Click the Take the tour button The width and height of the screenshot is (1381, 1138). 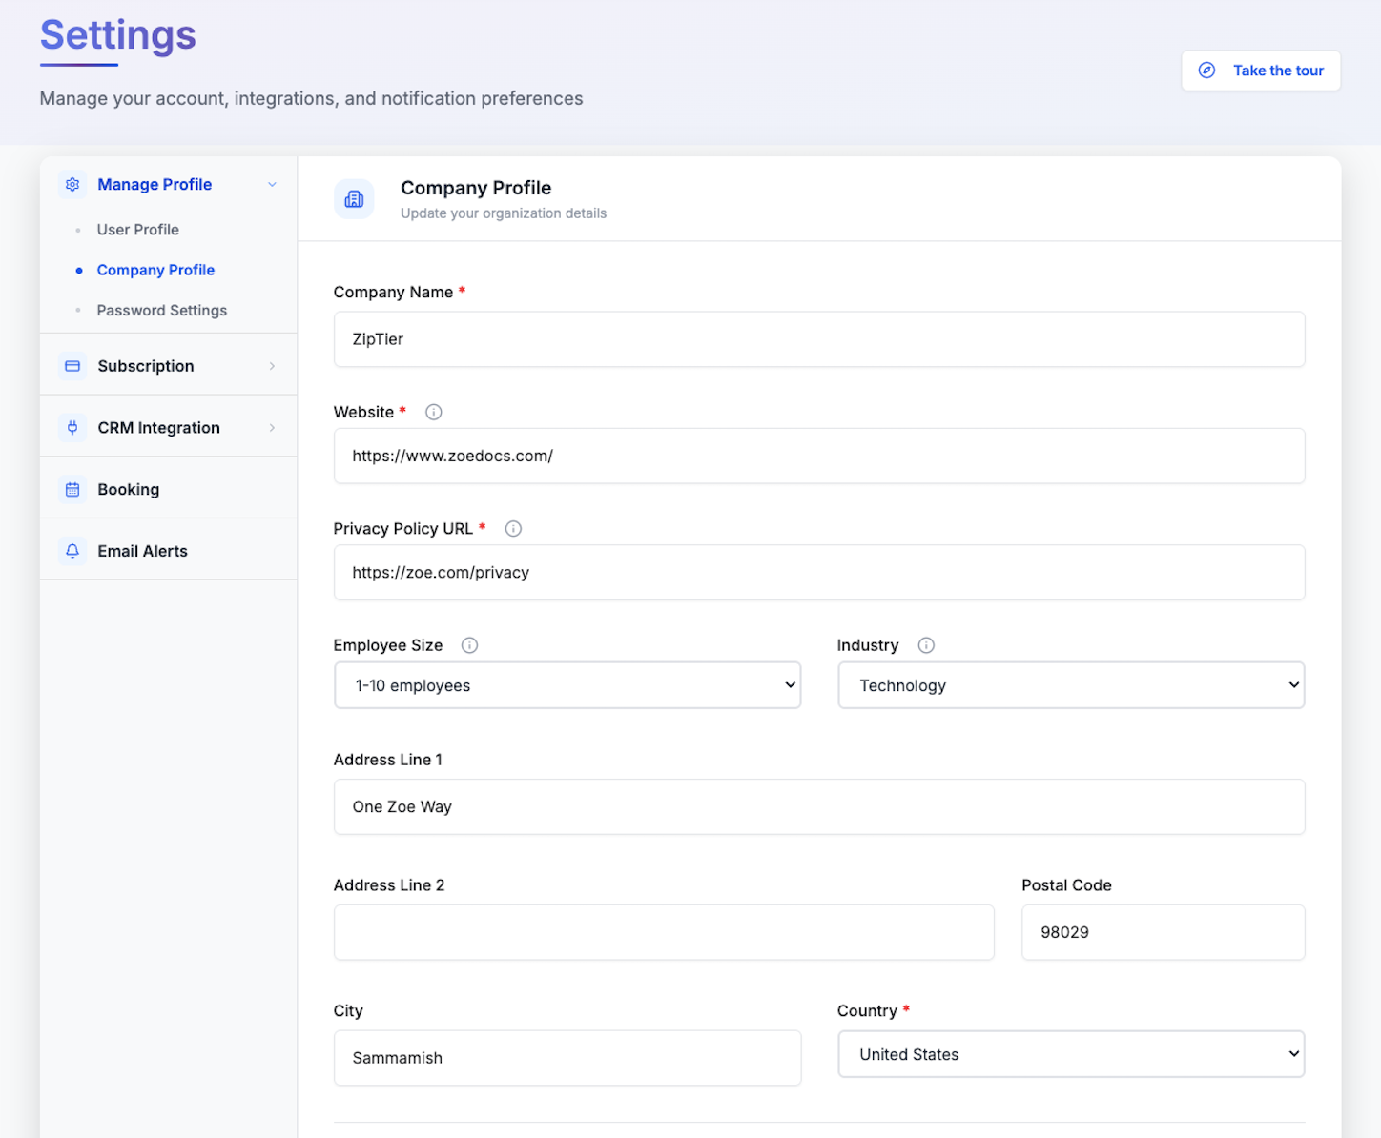point(1261,71)
